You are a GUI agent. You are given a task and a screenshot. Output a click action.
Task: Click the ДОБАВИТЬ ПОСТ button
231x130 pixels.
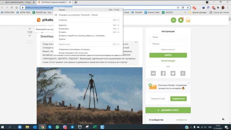pyautogui.click(x=168, y=110)
